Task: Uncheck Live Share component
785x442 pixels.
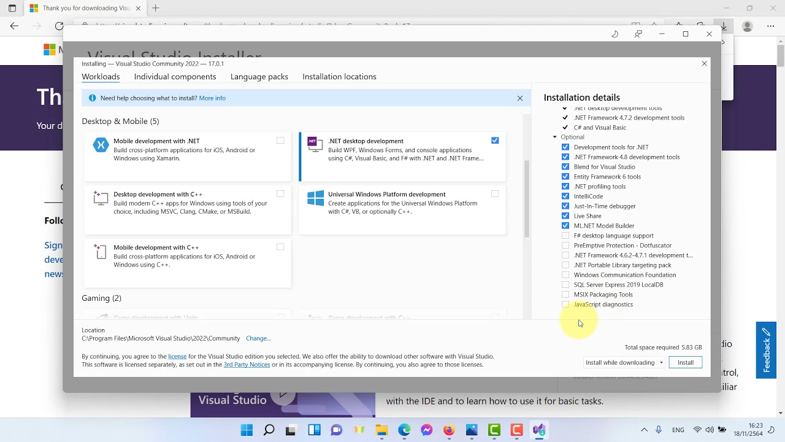Action: (565, 216)
